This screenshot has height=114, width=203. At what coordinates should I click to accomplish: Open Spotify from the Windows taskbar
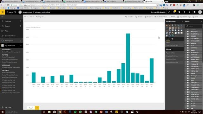point(75,112)
